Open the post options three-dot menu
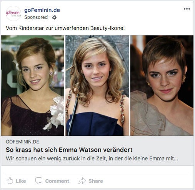This screenshot has width=195, height=190. 187,9
